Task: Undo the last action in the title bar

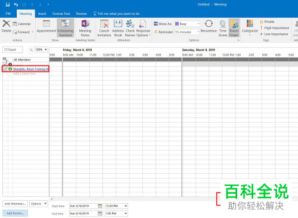Action: pos(16,5)
